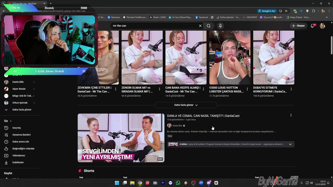The height and width of the screenshot is (187, 333).
Task: Open Windows Start menu
Action: (117, 183)
